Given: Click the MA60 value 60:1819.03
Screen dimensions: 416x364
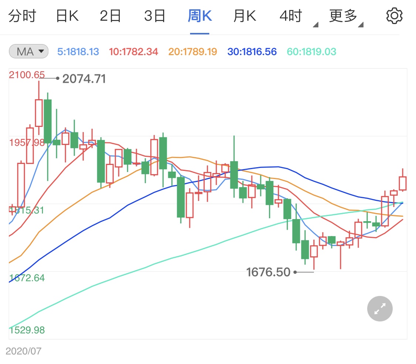Looking at the screenshot, I should [311, 51].
